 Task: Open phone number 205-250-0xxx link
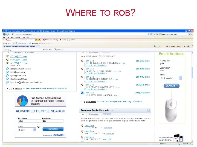point(143,61)
